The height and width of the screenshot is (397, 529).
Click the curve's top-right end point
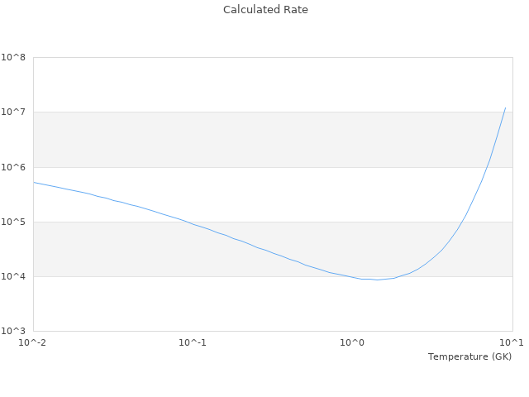505,108
